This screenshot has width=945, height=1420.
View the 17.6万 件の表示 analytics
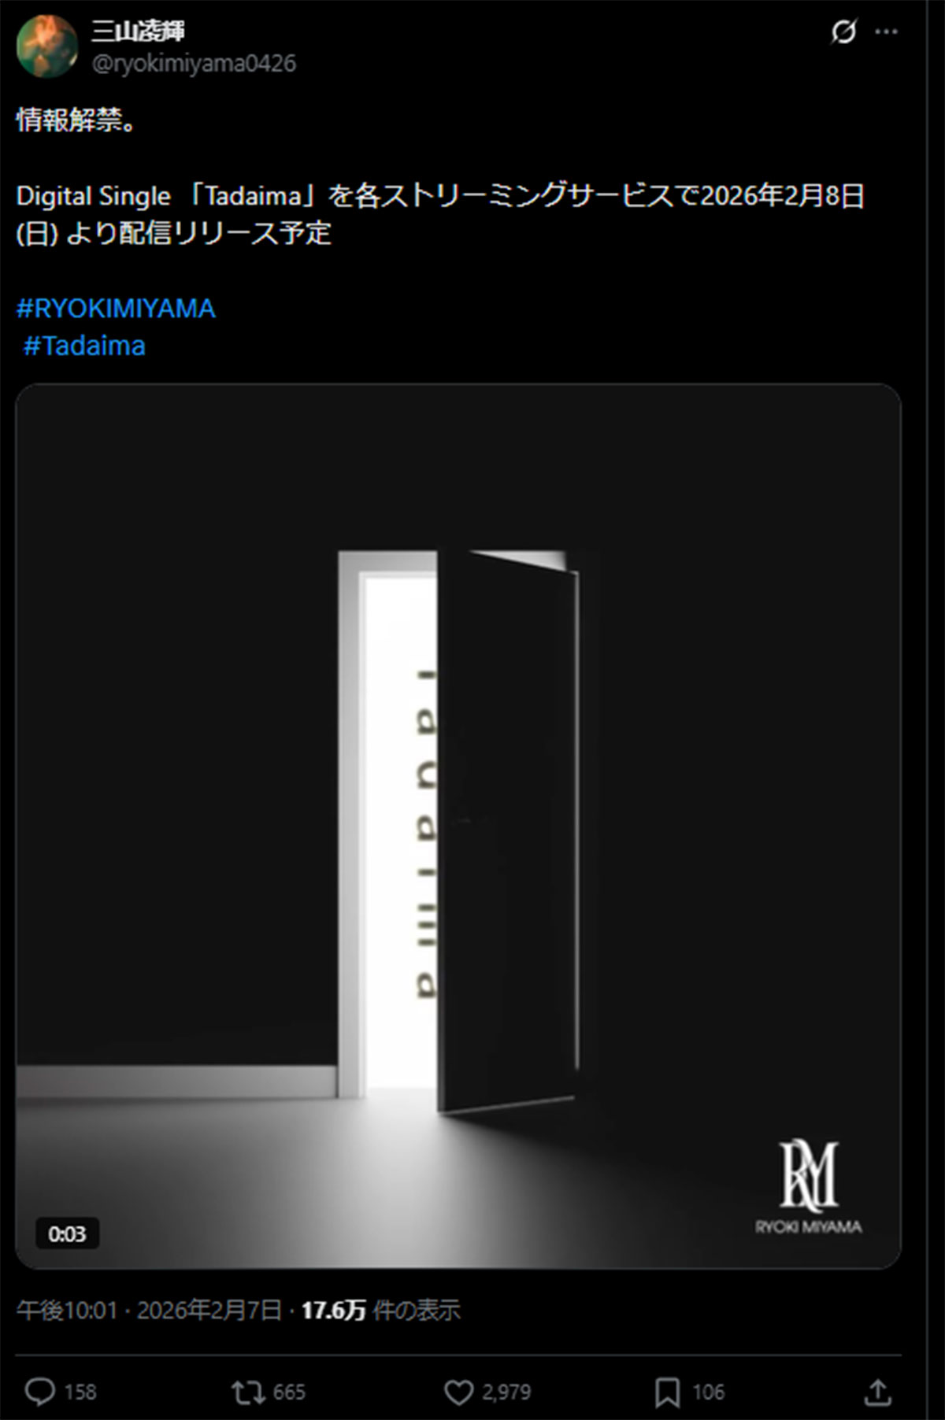381,1310
